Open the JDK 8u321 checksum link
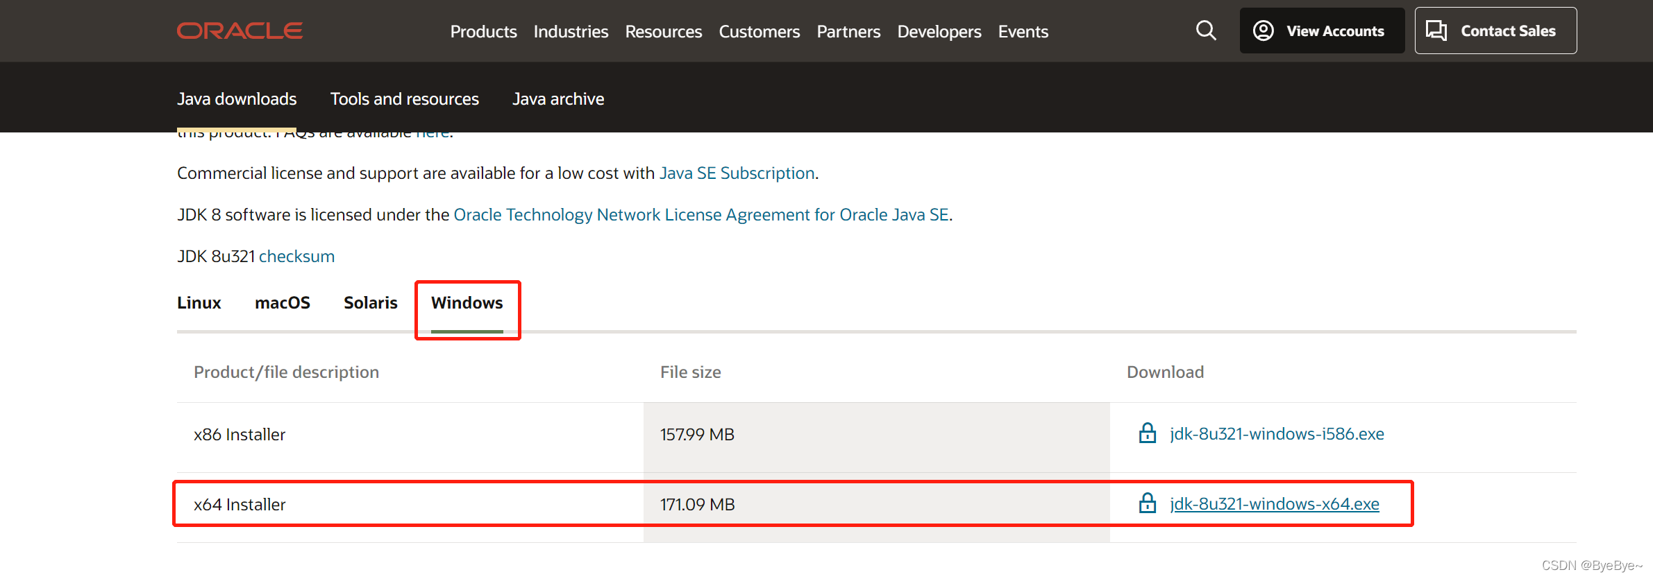 296,257
